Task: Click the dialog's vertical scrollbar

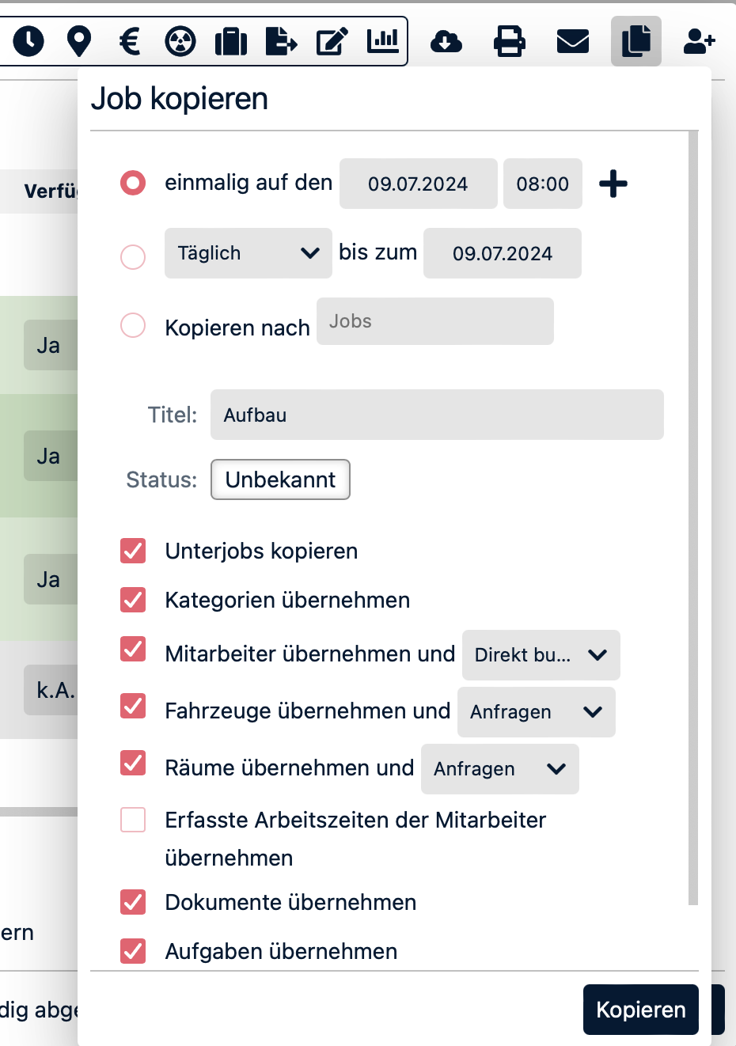Action: point(693,514)
